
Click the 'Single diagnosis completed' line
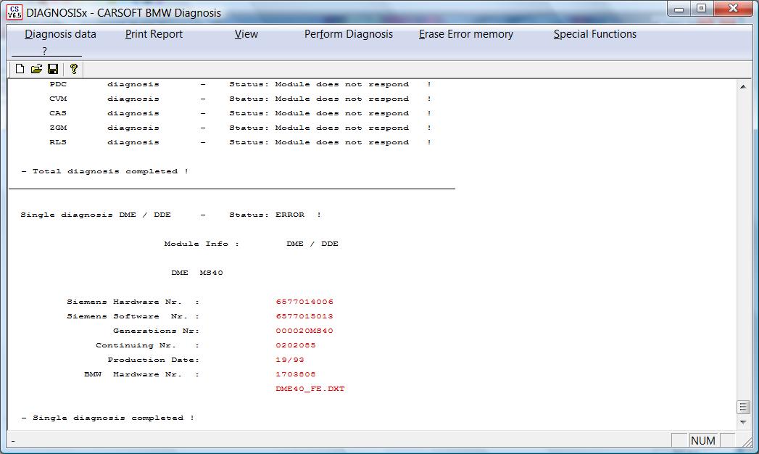pyautogui.click(x=107, y=418)
